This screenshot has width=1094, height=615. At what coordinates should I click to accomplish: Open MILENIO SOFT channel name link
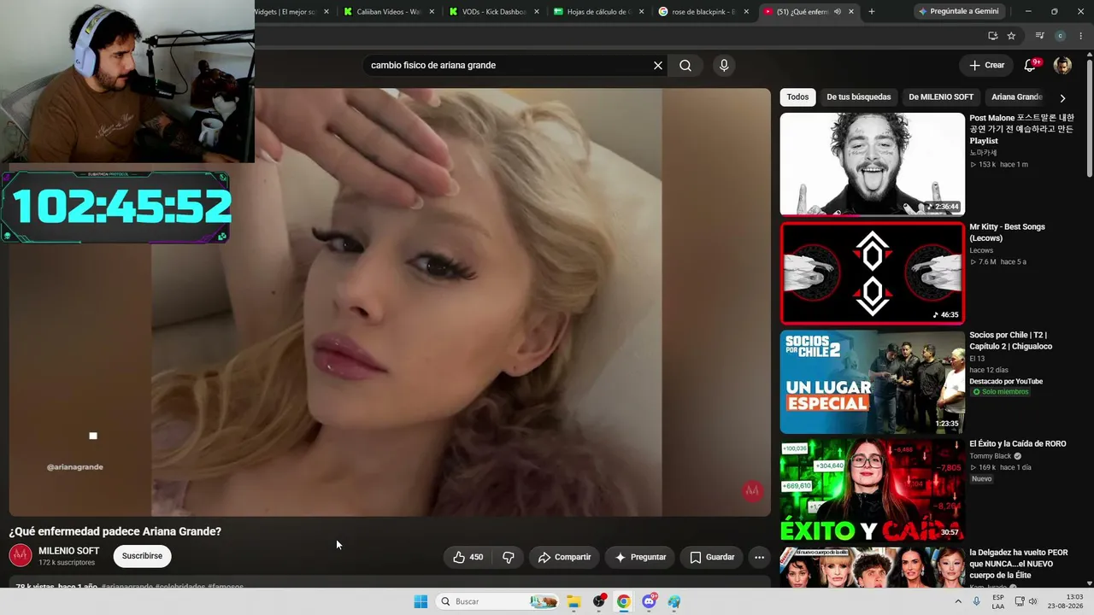69,551
